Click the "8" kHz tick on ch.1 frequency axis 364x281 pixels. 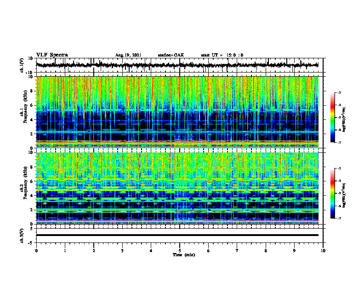point(32,91)
